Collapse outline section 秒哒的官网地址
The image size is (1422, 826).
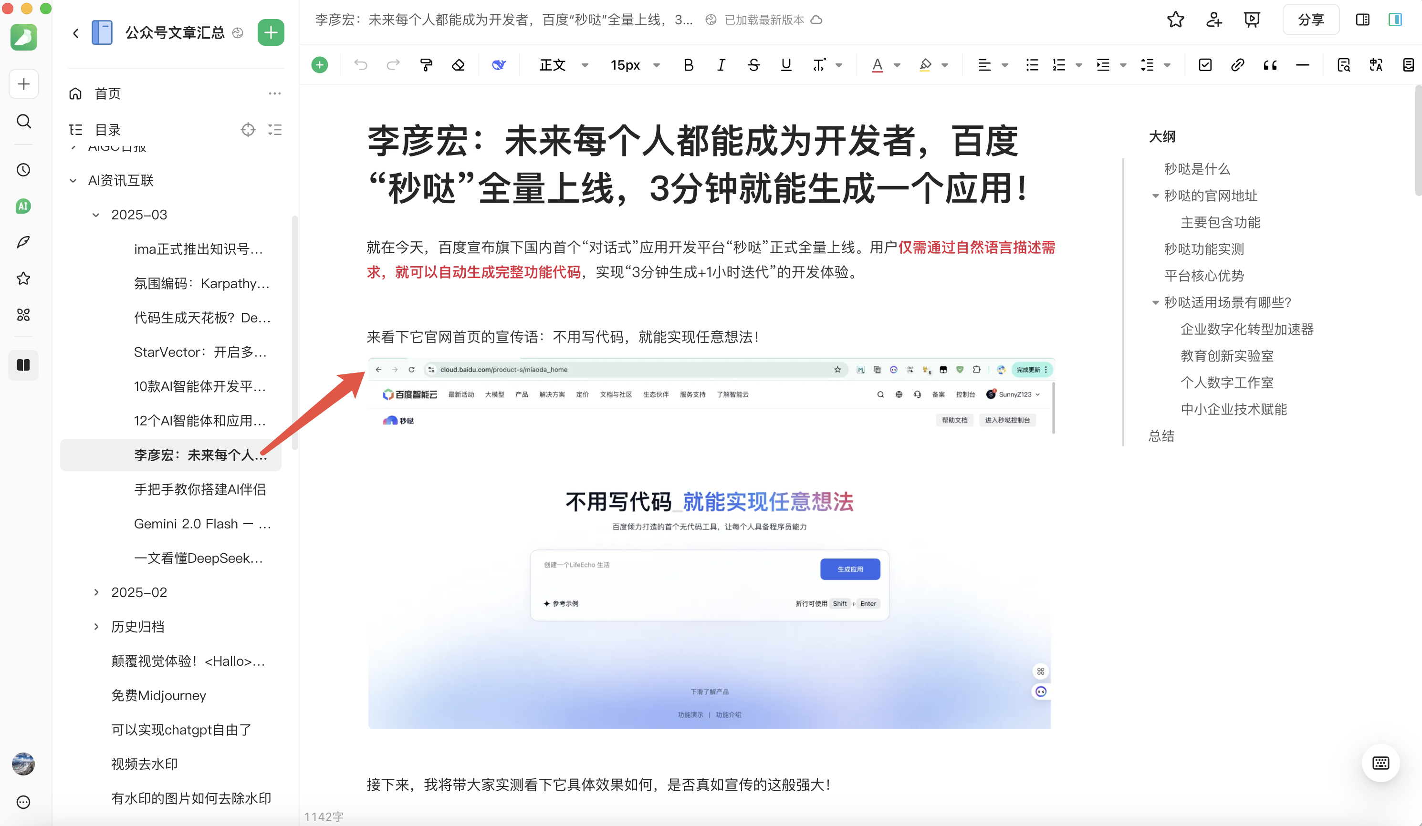[x=1155, y=196]
